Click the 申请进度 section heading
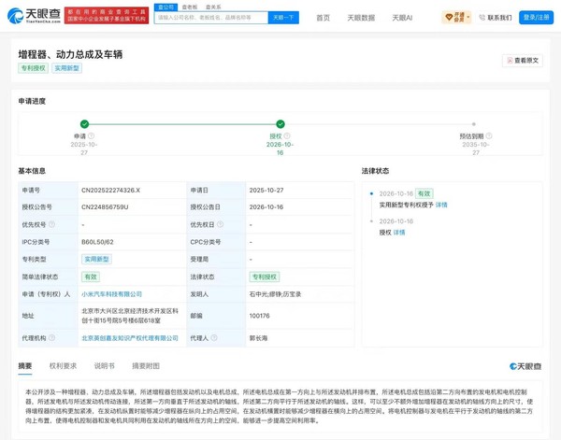 (x=32, y=101)
